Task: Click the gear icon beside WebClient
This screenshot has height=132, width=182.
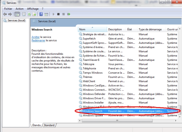Action: click(80, 81)
